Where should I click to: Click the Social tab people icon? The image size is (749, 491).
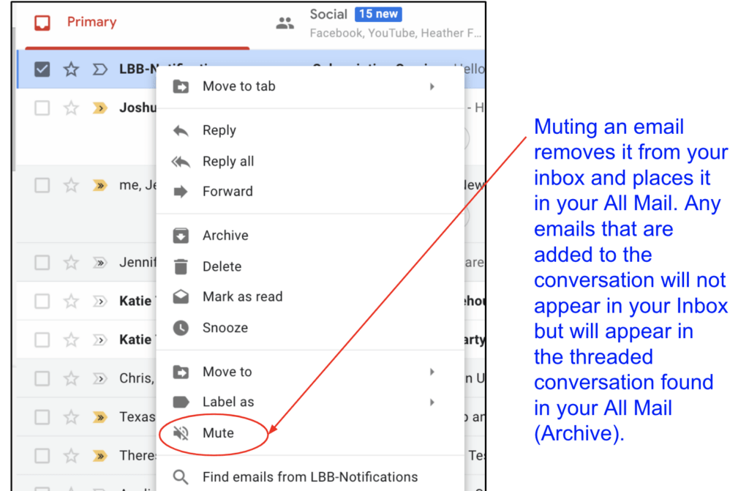click(285, 22)
